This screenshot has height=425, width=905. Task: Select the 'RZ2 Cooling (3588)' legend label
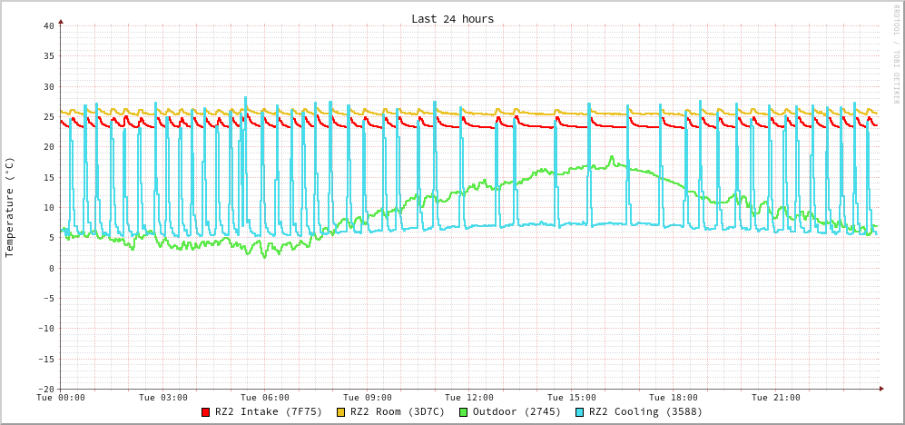click(645, 412)
